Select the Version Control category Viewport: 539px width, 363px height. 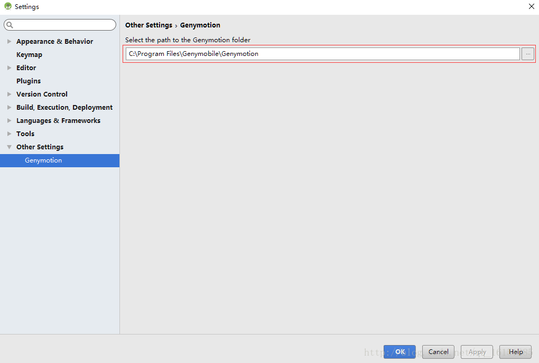[42, 94]
